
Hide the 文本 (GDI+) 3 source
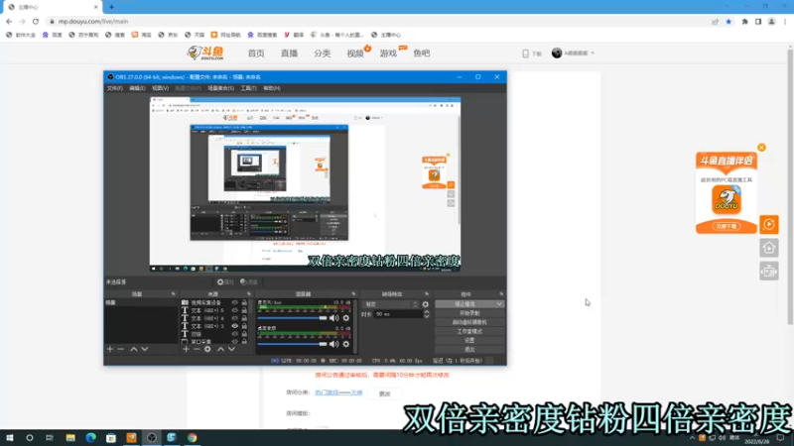[x=234, y=326]
